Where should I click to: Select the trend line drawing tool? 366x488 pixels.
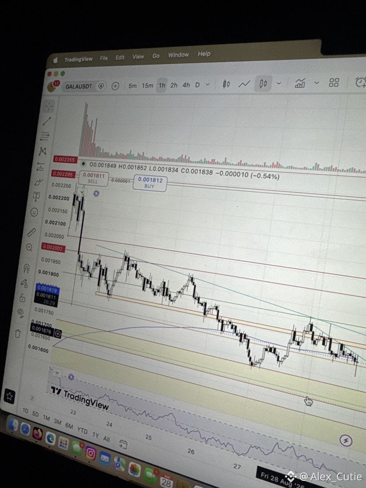coord(47,121)
